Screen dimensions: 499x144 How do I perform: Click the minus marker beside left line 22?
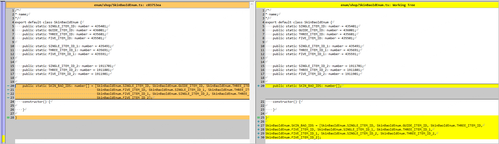pyautogui.click(x=8, y=94)
